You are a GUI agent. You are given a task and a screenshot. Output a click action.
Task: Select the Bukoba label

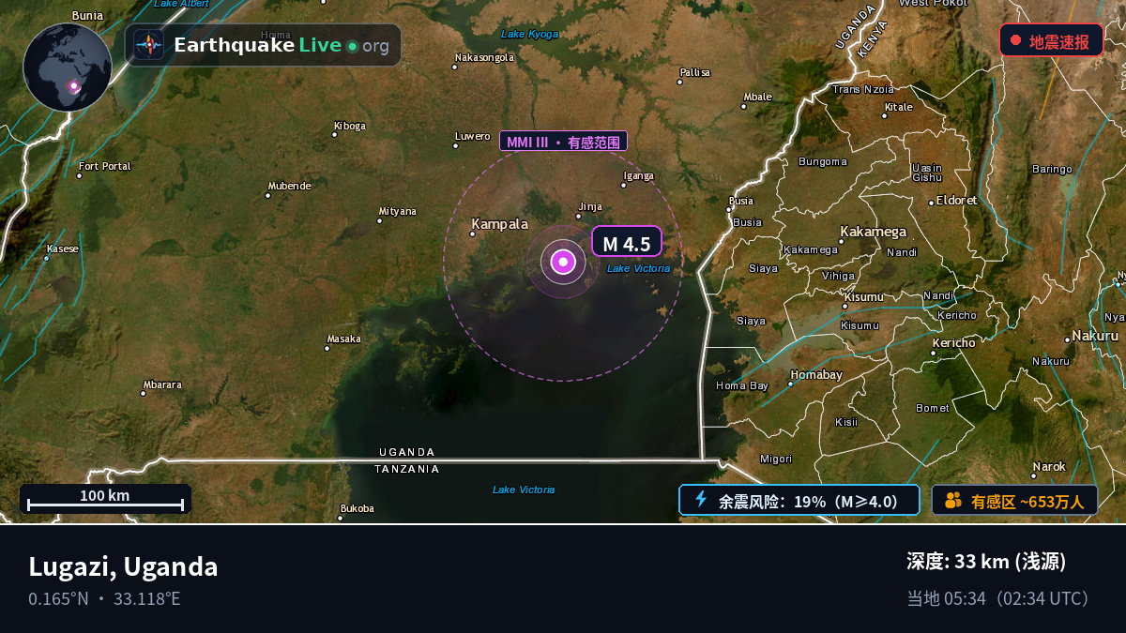357,508
